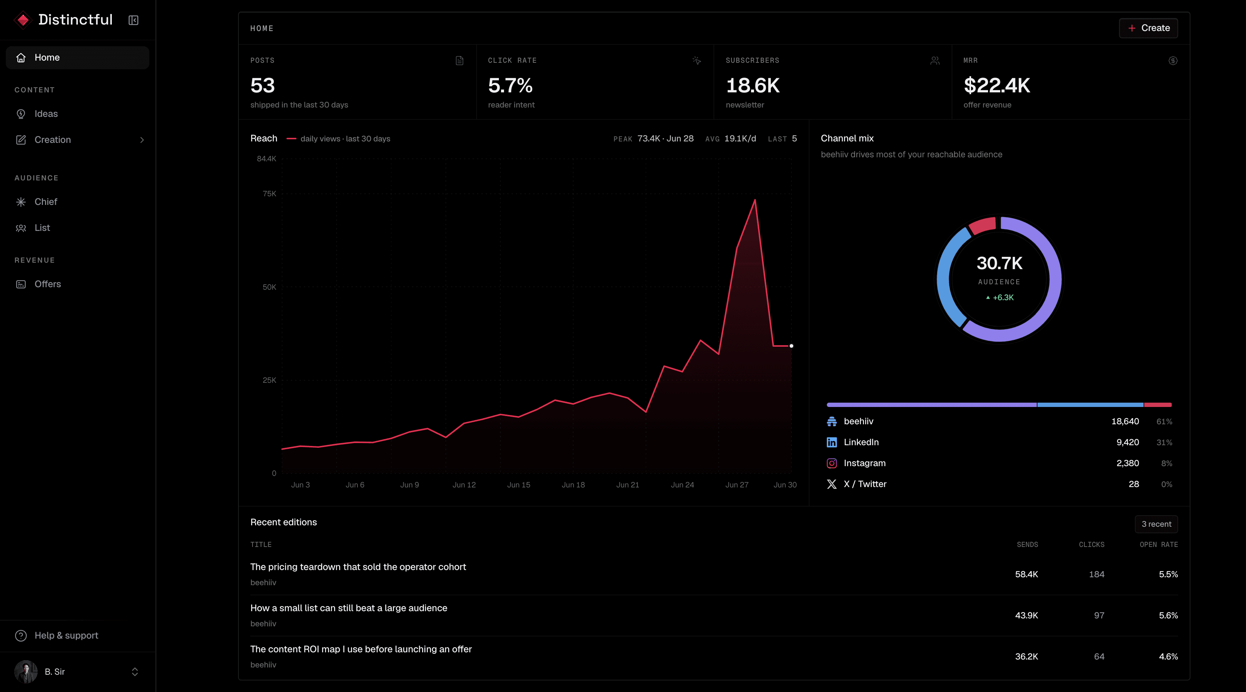Click the 64 clicks cell
1246x692 pixels.
[1099, 657]
